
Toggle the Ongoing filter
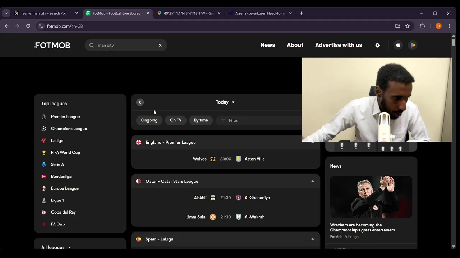pos(149,120)
